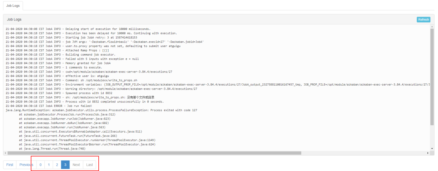
Task: Click the 'Working directory' log line
Action: (x=101, y=89)
